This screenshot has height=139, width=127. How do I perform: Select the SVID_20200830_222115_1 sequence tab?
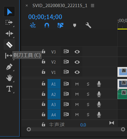[60, 6]
